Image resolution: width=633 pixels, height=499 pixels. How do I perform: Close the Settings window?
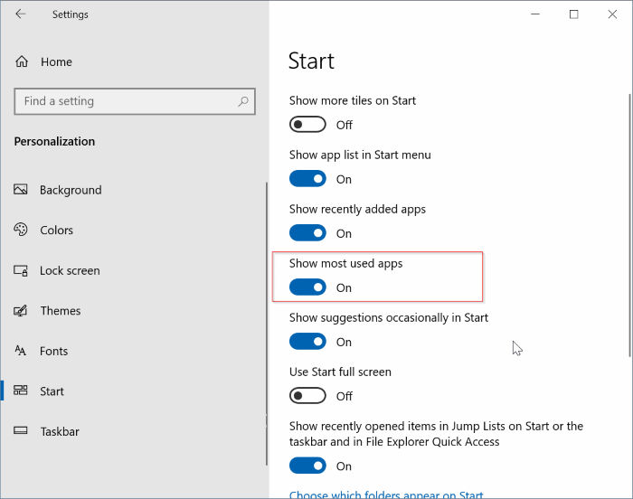pos(612,14)
